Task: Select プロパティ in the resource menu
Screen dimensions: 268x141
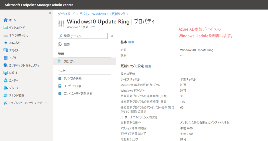Action: click(x=84, y=61)
